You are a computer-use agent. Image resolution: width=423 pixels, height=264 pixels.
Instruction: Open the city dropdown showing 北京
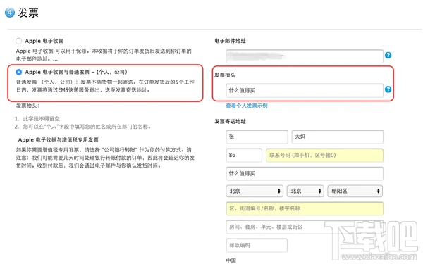[305, 191]
